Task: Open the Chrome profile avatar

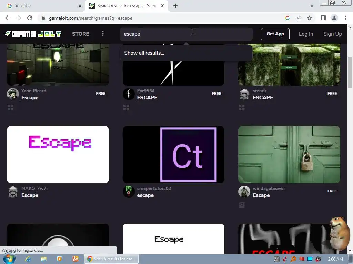Action: (x=334, y=18)
